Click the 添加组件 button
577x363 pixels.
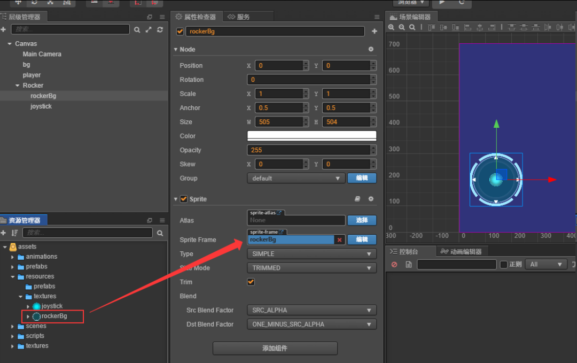275,348
